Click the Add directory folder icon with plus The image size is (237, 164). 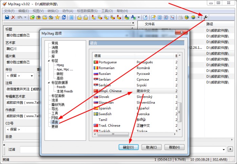coord(38,17)
